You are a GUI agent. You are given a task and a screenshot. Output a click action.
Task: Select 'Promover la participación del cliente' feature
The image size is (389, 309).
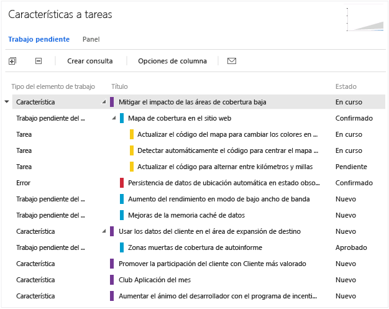click(x=213, y=264)
